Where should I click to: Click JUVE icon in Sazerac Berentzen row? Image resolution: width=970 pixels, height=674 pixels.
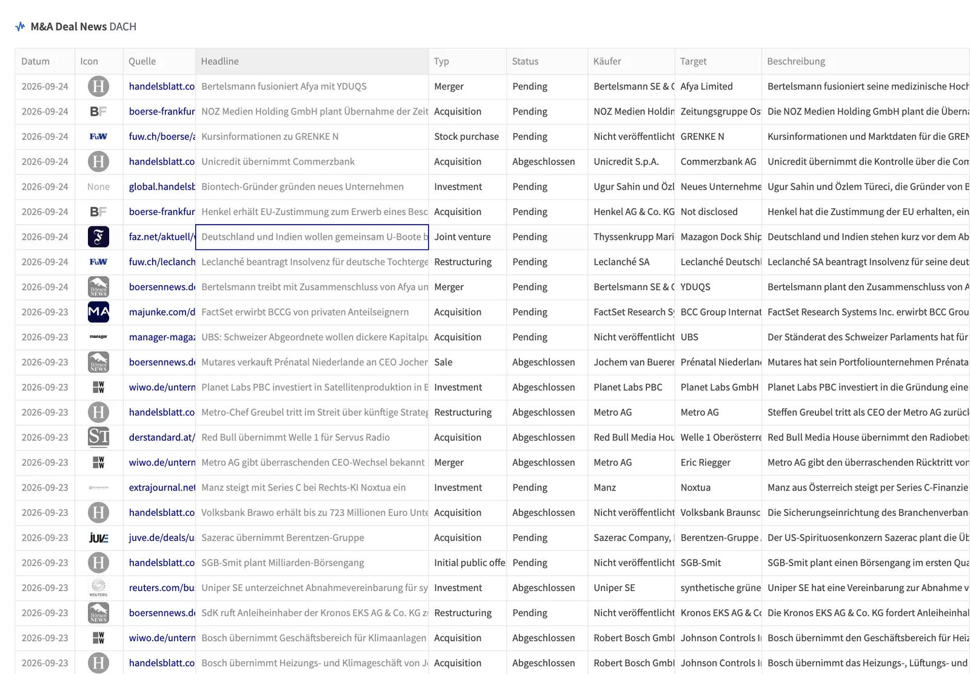[x=98, y=538]
